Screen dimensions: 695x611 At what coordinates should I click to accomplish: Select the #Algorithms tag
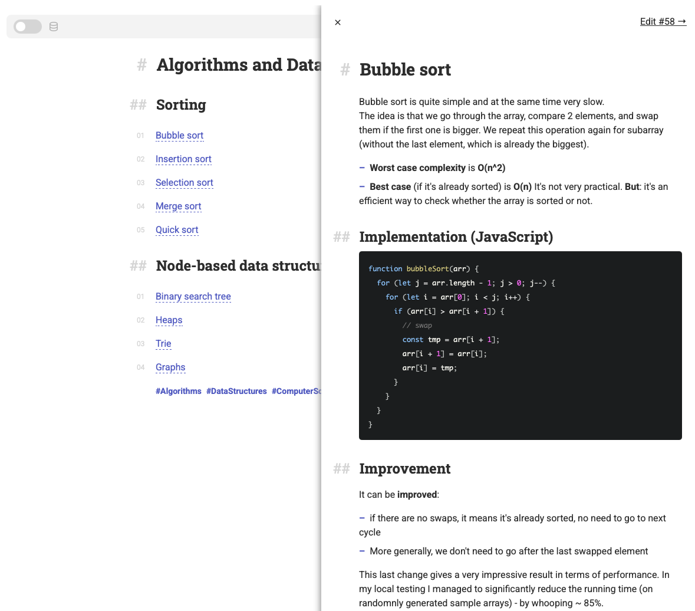tap(178, 391)
